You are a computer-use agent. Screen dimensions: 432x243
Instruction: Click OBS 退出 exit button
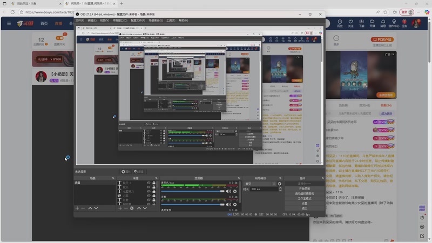tap(305, 208)
